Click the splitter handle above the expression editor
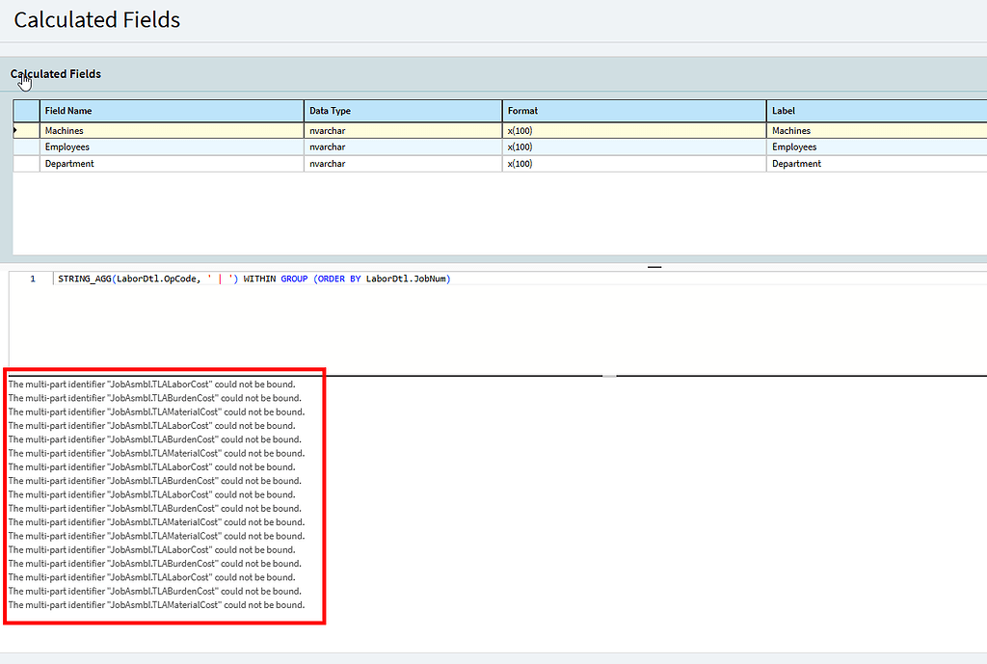 [x=654, y=267]
